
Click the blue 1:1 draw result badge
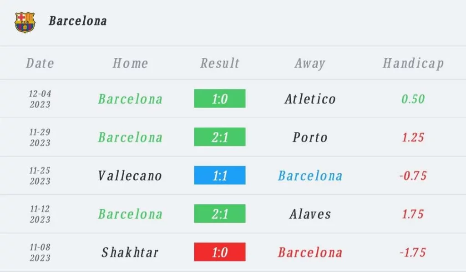click(x=220, y=175)
